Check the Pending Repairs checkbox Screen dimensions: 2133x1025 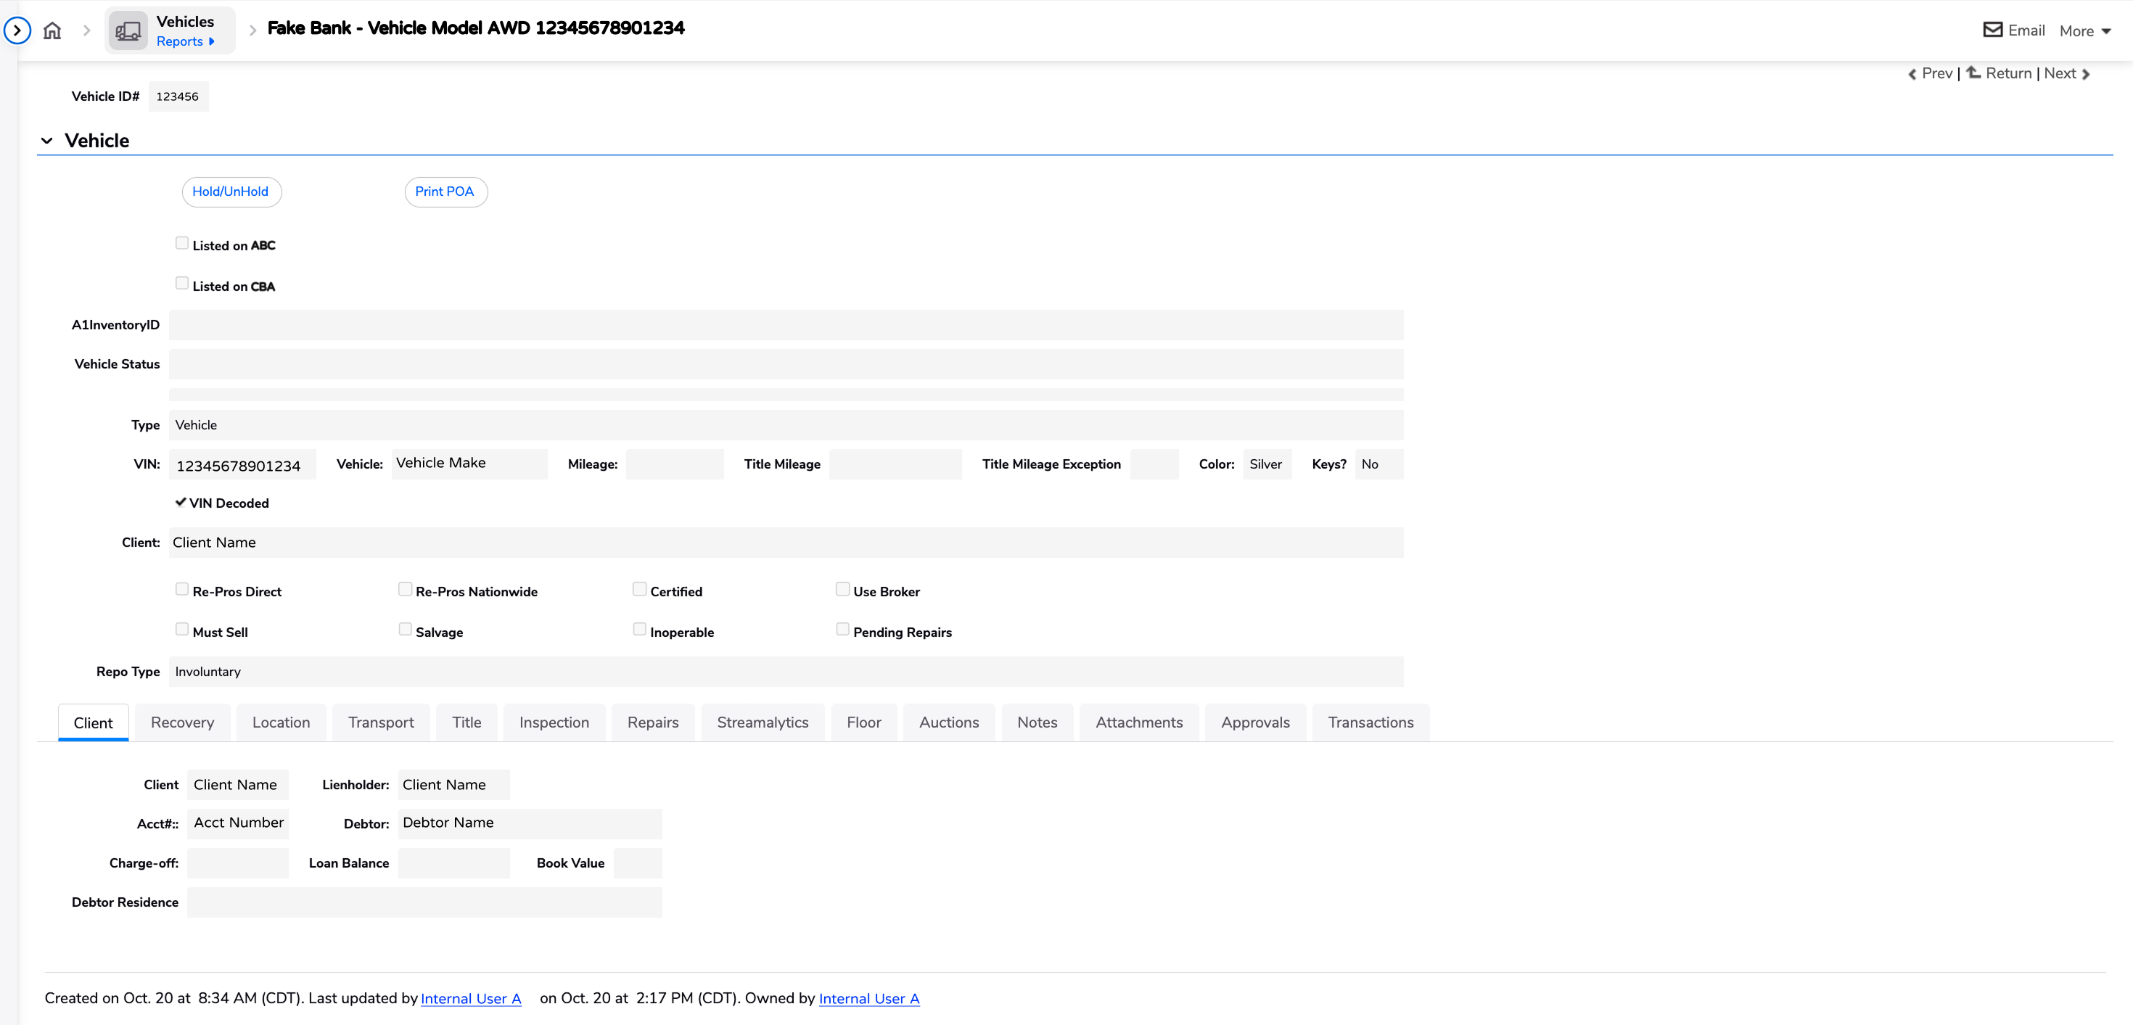(843, 629)
